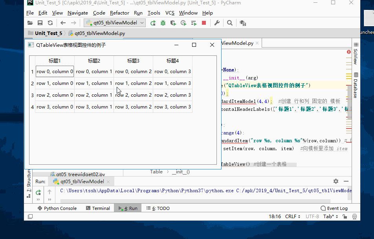The width and height of the screenshot is (374, 239).
Task: Rerun qt05_tblViewModel with the green run icon
Action: pos(153,23)
